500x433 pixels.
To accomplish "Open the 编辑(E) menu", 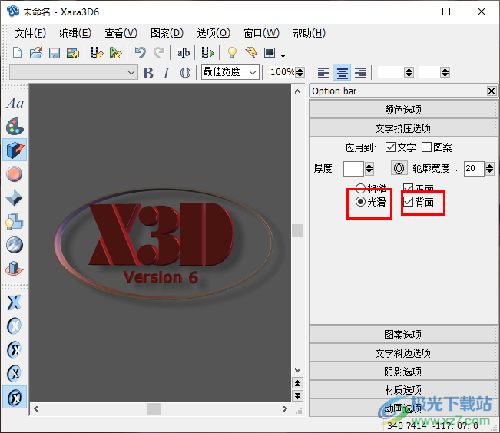I will pos(75,33).
